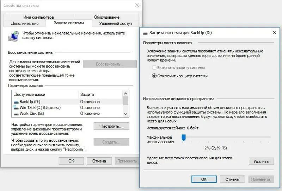Click 'Отключено' status for BackUp (D:)
Viewport: 282px width, 191px height.
point(90,102)
